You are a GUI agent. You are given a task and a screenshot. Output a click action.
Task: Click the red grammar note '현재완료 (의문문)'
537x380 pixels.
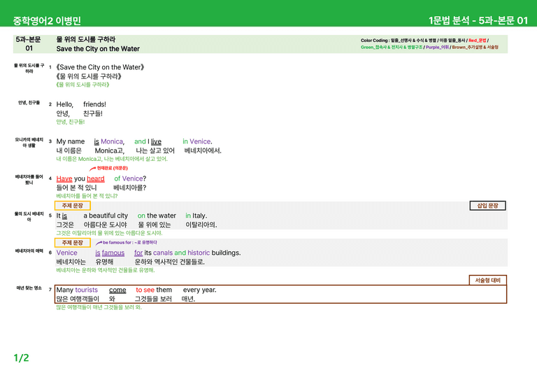click(112, 168)
